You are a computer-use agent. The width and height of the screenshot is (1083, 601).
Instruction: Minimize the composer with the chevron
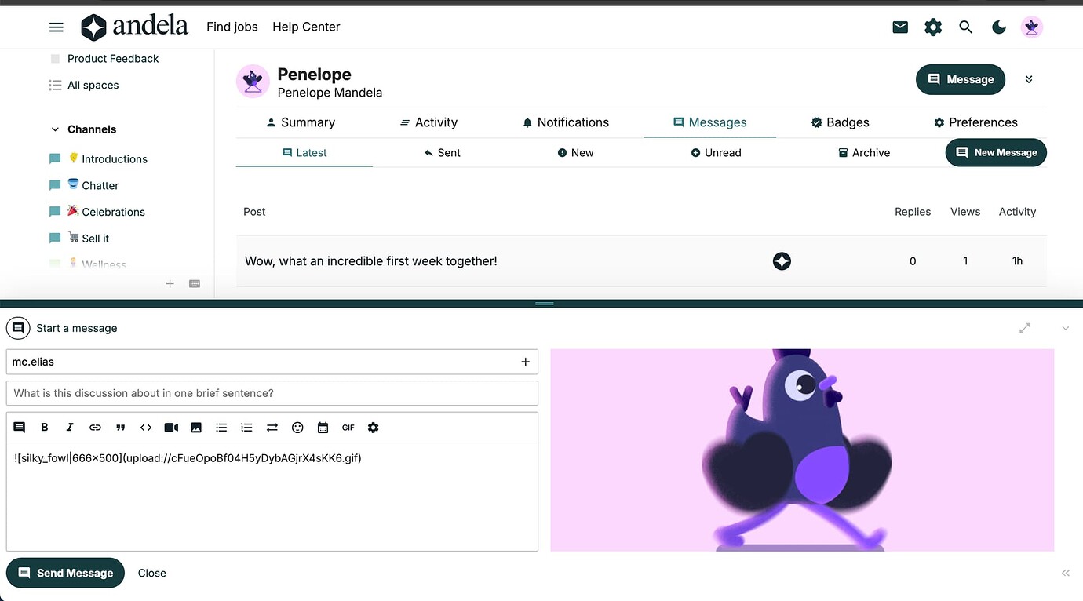pyautogui.click(x=1065, y=328)
